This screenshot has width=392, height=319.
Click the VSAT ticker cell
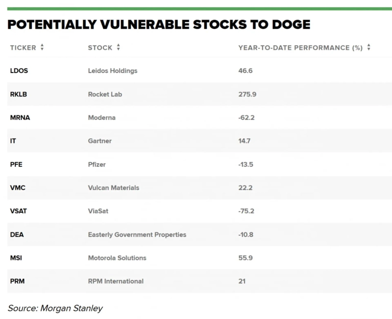click(x=18, y=211)
